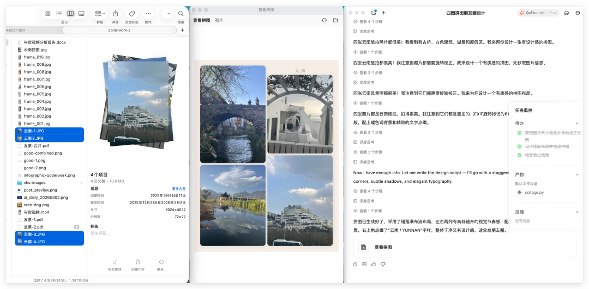Switch Finder to gallery view
Image resolution: width=589 pixels, height=289 pixels.
click(81, 14)
